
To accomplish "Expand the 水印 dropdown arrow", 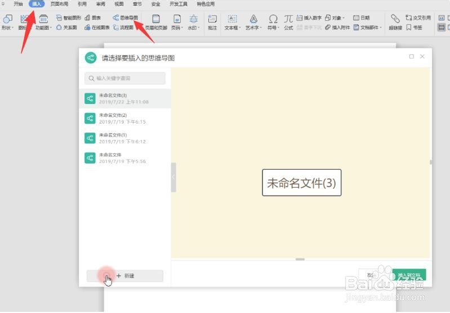I will tap(199, 28).
